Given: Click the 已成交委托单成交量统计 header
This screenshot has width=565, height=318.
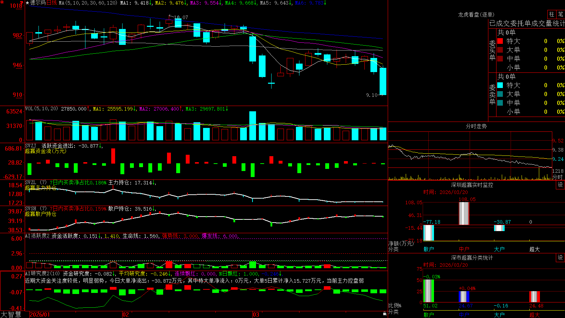Looking at the screenshot, I should point(527,23).
